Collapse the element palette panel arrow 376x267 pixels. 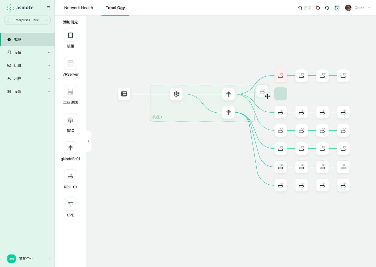point(89,141)
